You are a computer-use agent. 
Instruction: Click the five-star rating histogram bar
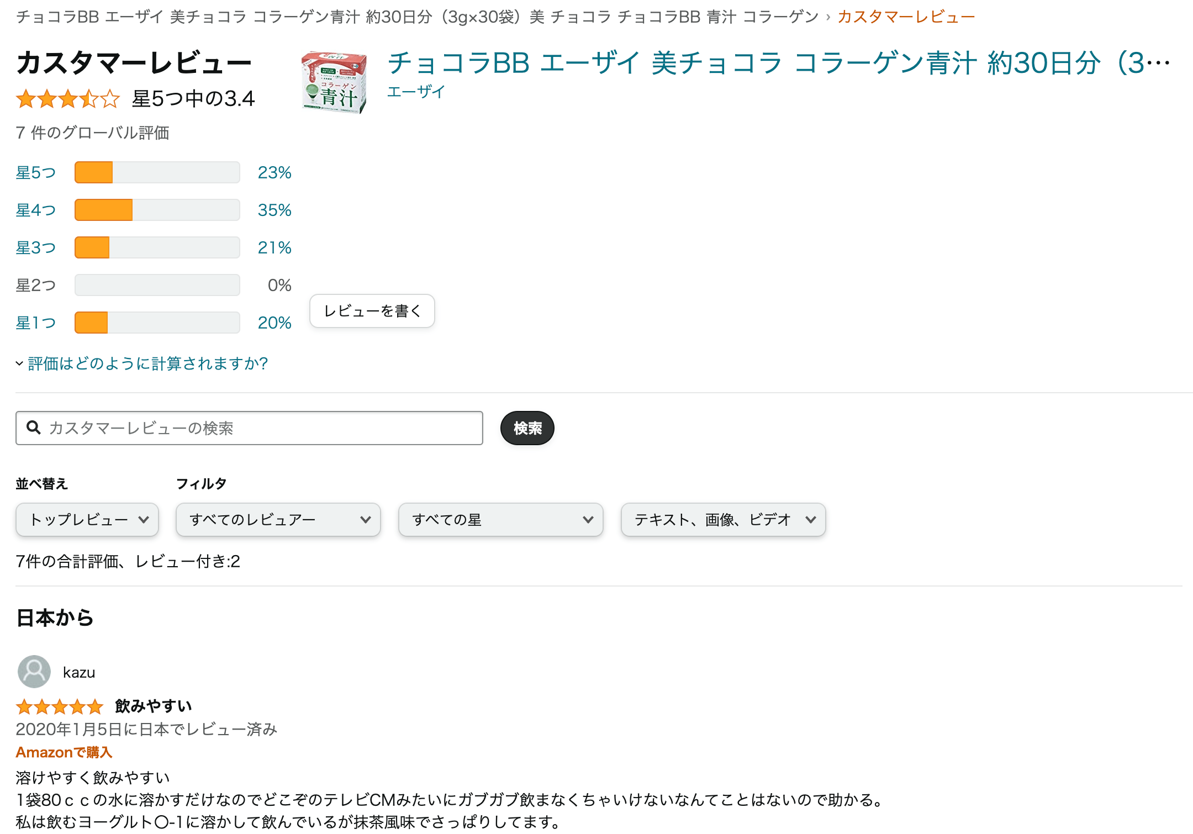157,172
